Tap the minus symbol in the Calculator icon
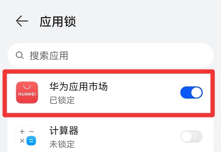 click(x=31, y=132)
